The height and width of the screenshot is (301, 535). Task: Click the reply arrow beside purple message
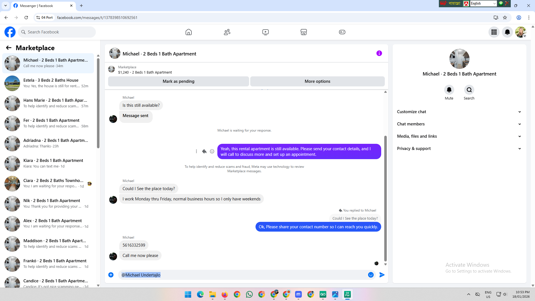(x=204, y=151)
